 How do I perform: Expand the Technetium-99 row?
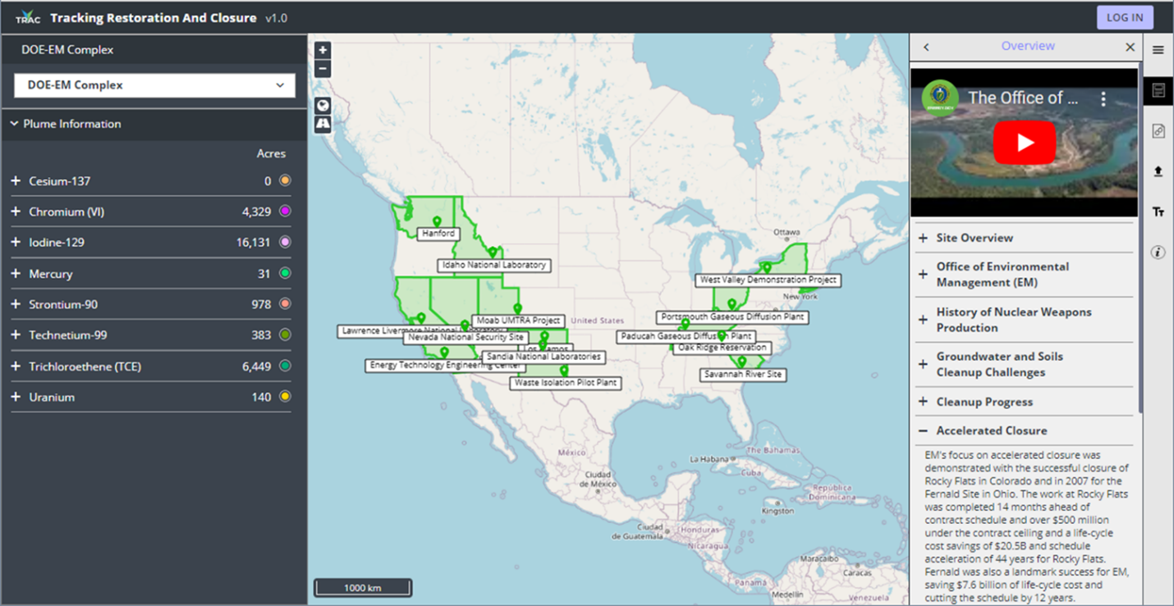pos(16,335)
